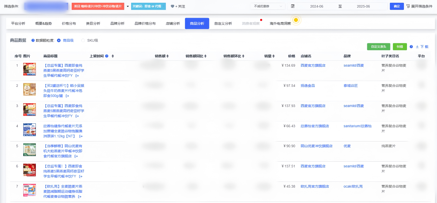Expand the category filter dropdown arrow

(128, 6)
